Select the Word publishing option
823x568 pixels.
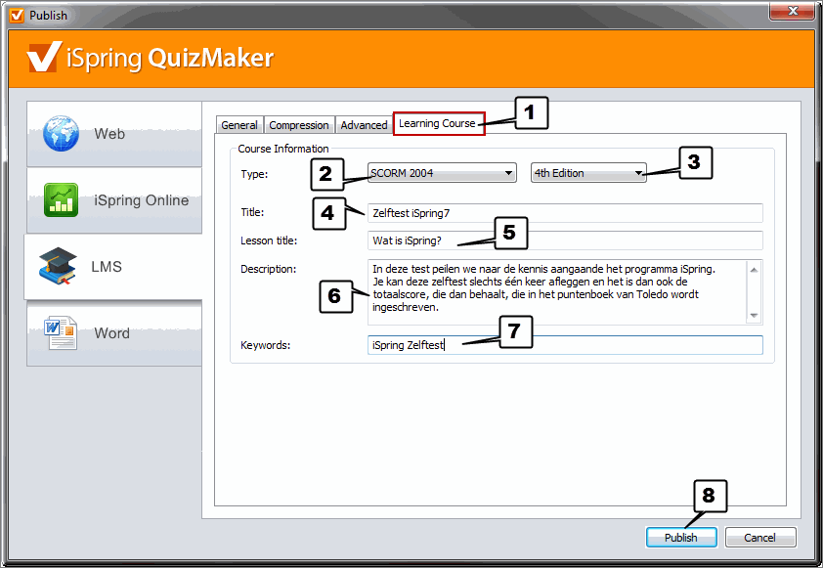[x=114, y=333]
